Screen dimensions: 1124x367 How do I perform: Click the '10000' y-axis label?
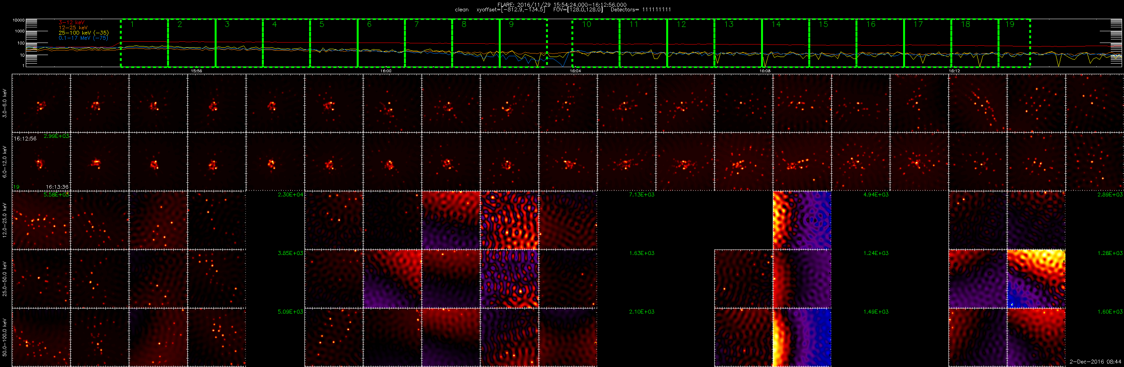[19, 21]
